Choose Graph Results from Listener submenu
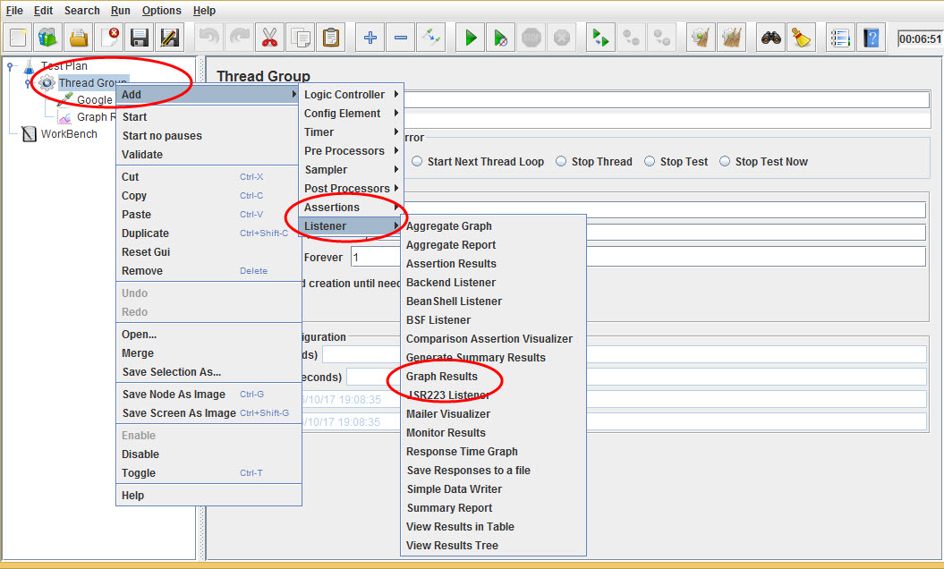 (442, 377)
